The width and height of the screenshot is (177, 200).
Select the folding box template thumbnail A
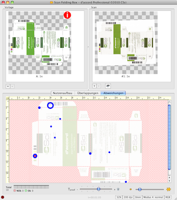click(x=40, y=43)
